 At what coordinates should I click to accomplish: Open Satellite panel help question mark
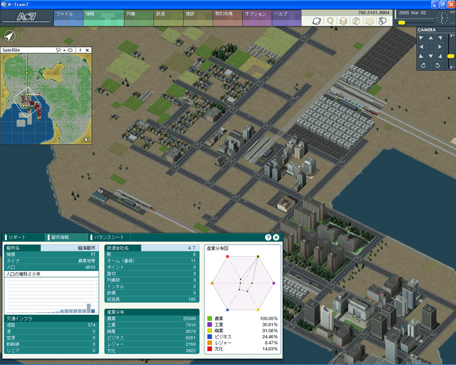80,50
